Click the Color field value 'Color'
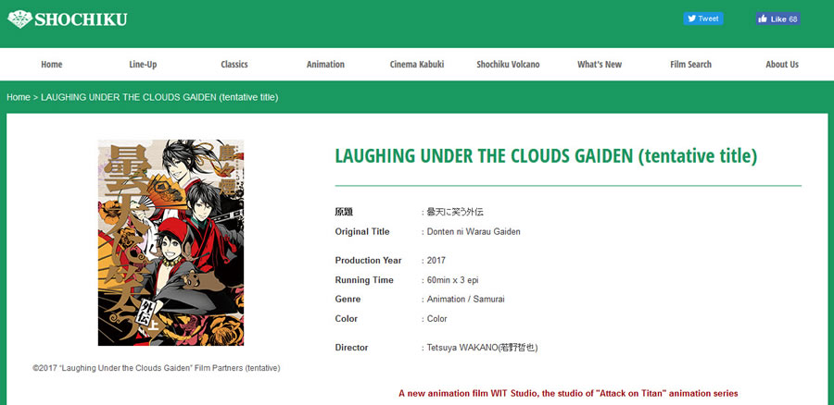Screen dimensions: 834x405 click(436, 318)
